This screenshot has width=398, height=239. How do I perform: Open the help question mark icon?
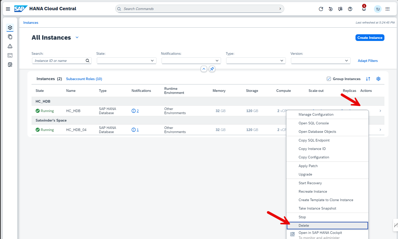point(350,9)
